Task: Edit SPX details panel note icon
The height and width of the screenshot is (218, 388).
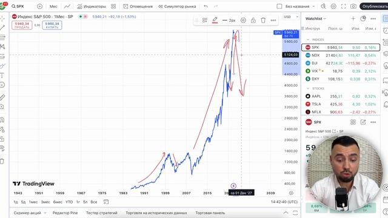Action: point(363,122)
